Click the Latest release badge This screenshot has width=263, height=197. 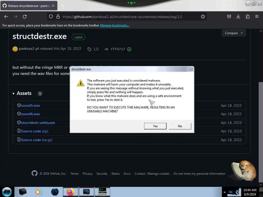(78, 37)
